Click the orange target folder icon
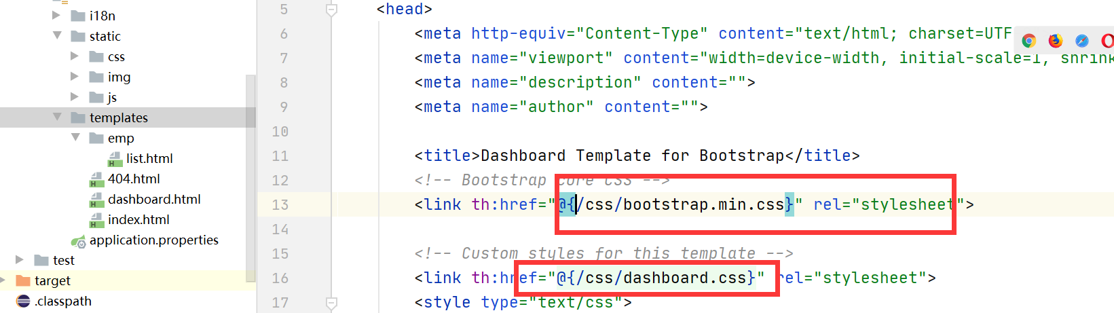The image size is (1114, 313). (23, 280)
